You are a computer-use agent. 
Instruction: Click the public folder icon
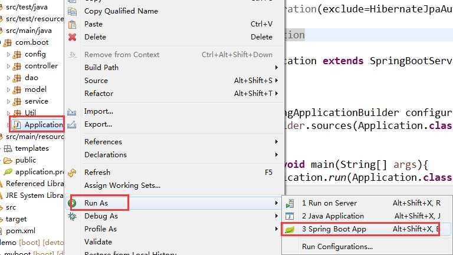(x=8, y=160)
